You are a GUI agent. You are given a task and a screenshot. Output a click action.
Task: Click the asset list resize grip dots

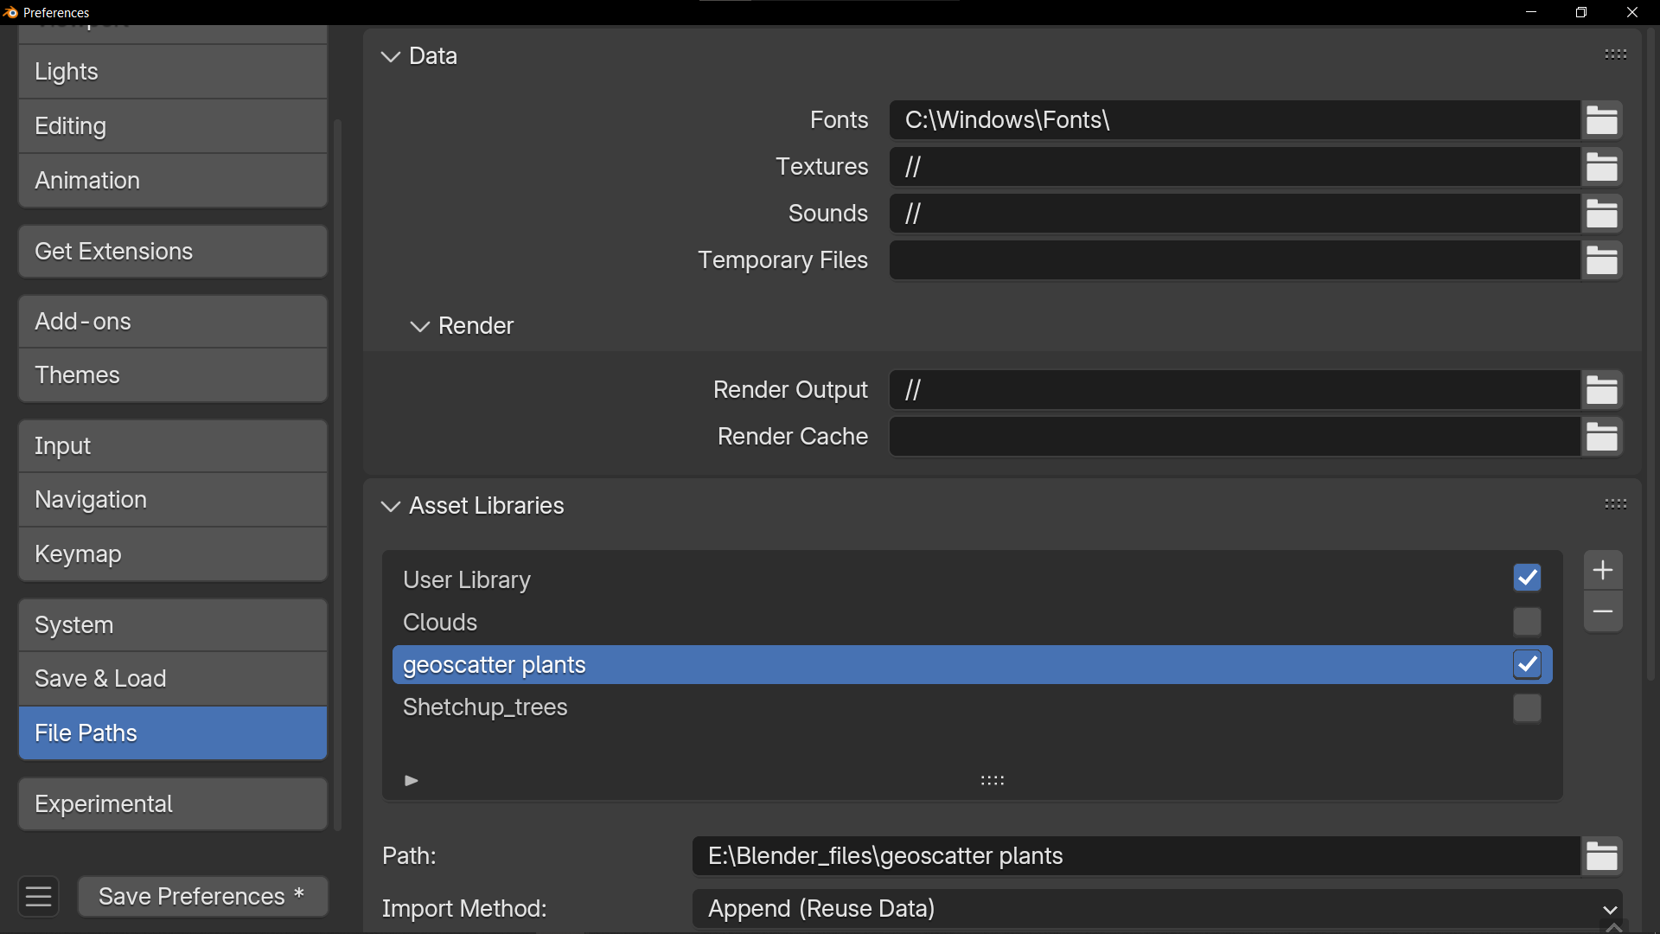point(993,780)
